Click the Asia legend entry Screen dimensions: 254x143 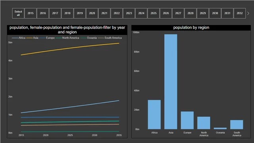32,38
